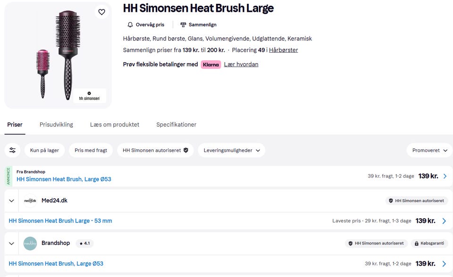Expand the Brandshop store row
The width and height of the screenshot is (453, 277).
pyautogui.click(x=12, y=244)
